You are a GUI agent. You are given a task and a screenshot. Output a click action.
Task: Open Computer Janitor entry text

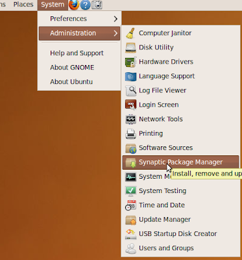click(165, 33)
